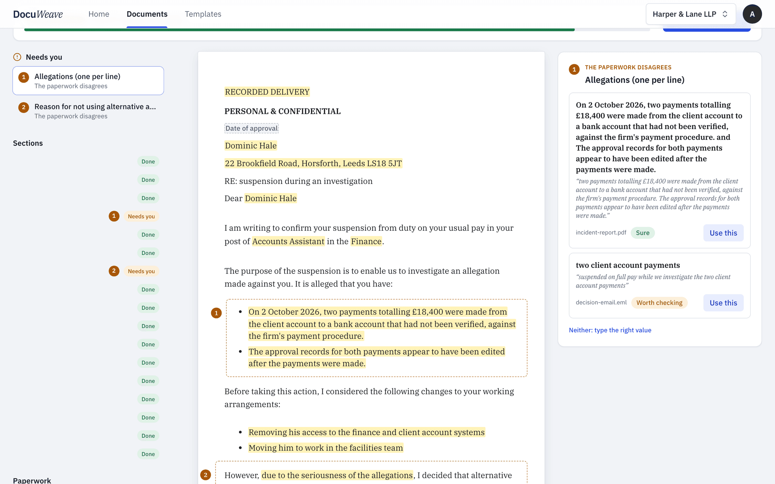Open the user avatar A menu
The height and width of the screenshot is (484, 775).
click(x=752, y=14)
